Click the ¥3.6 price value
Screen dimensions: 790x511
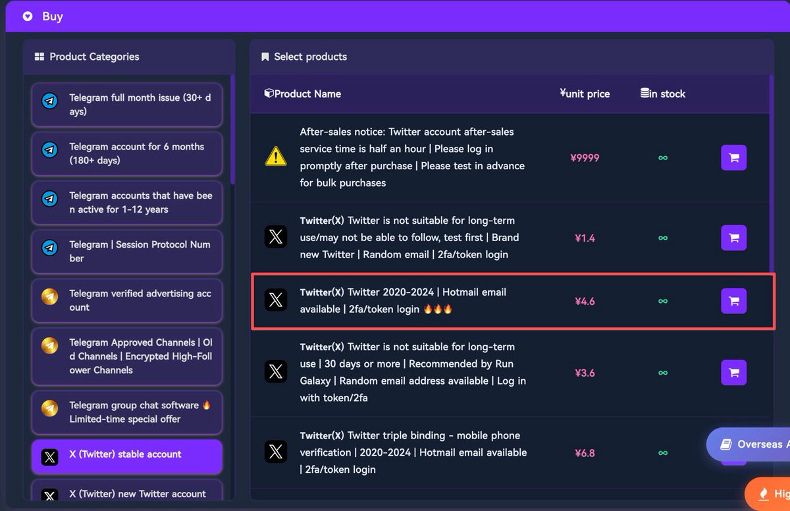[585, 373]
